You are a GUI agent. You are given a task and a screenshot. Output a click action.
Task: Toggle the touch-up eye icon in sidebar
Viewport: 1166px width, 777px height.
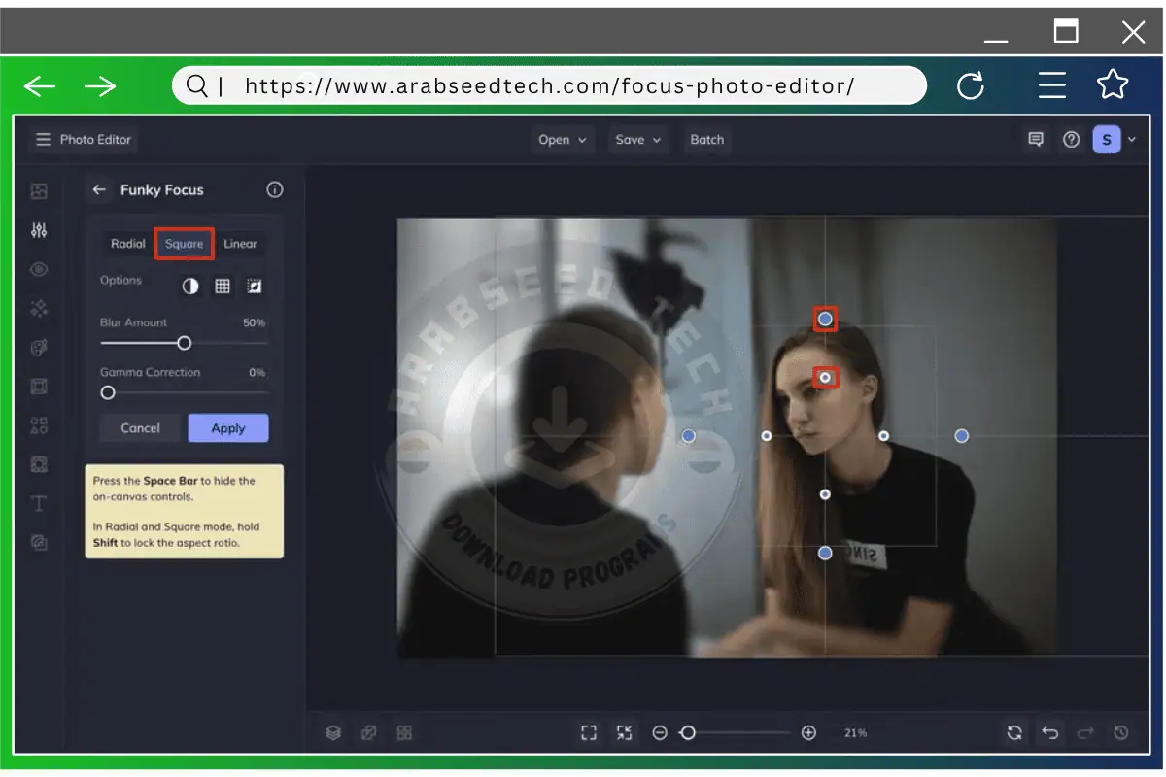pyautogui.click(x=39, y=269)
